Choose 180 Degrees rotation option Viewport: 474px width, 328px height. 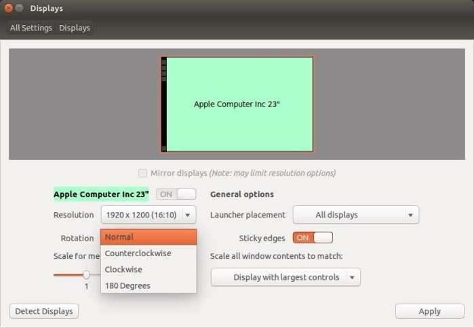click(x=149, y=285)
